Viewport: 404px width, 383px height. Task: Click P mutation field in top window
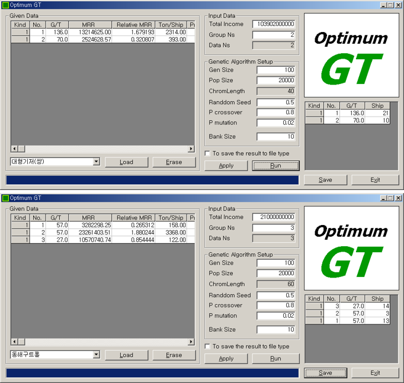(x=276, y=123)
